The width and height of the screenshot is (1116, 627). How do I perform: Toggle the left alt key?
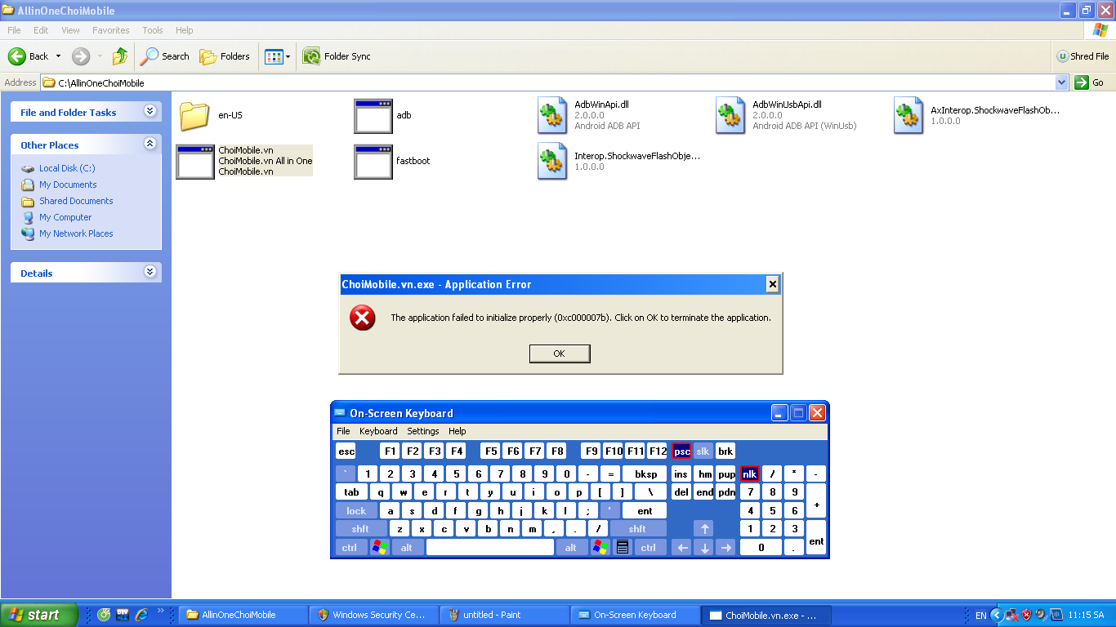tap(407, 548)
